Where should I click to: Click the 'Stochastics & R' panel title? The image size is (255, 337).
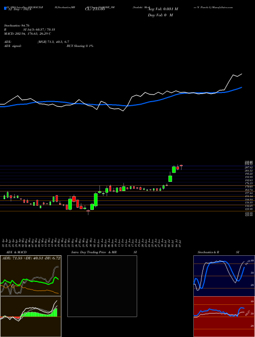209,252
